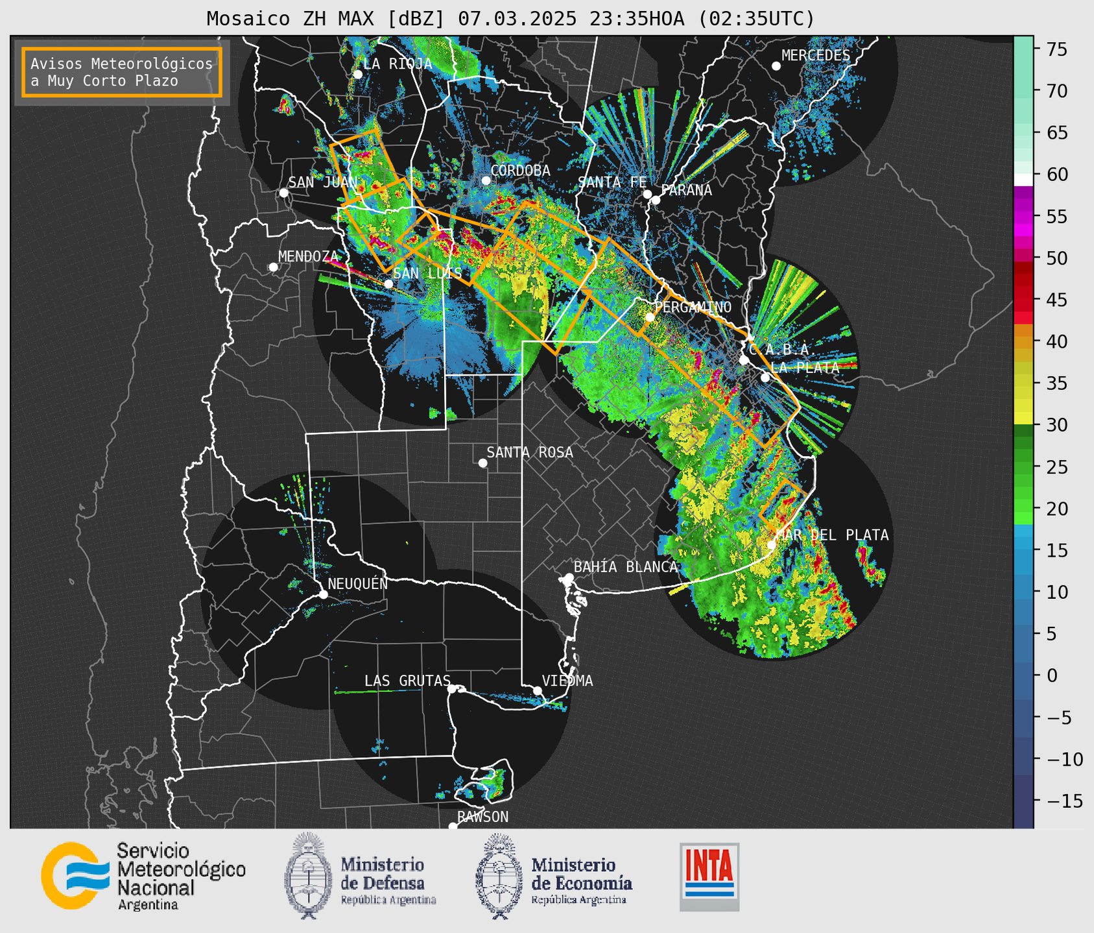Viewport: 1094px width, 933px height.
Task: Click the white dot marker for Viedma
Action: click(537, 690)
